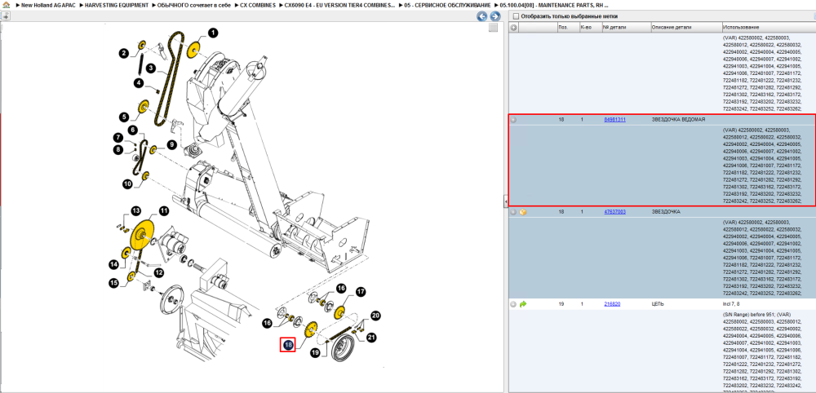
Task: Select callout 11 on the large sprocket
Action: click(163, 211)
